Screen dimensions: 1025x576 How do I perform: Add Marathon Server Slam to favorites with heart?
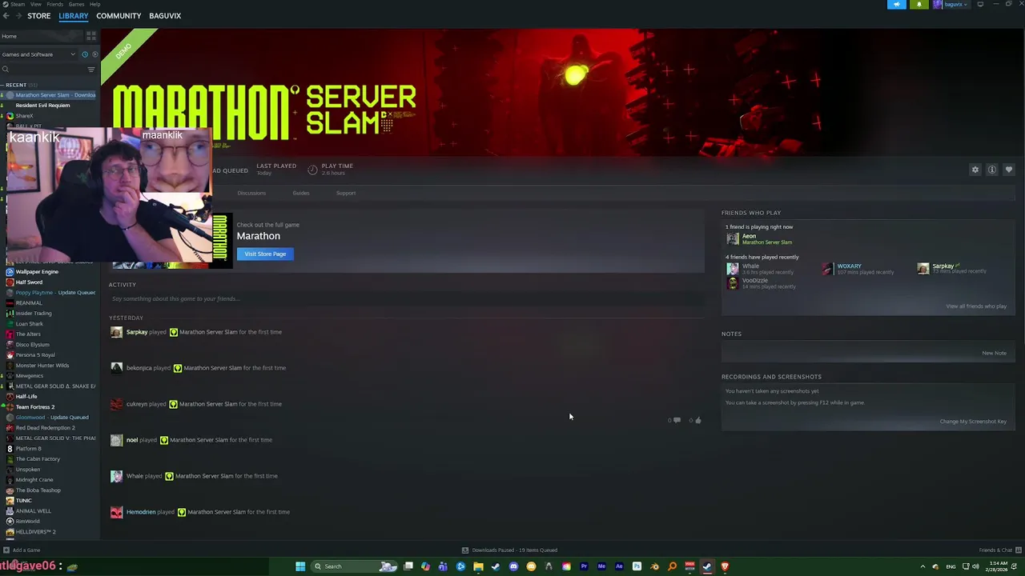click(1008, 170)
